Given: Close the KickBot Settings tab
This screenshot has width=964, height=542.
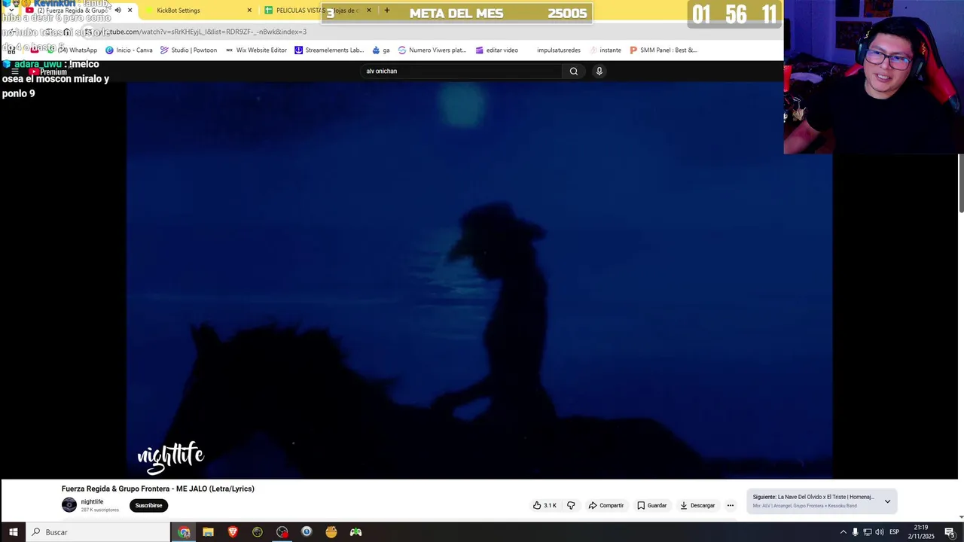Looking at the screenshot, I should (x=249, y=11).
